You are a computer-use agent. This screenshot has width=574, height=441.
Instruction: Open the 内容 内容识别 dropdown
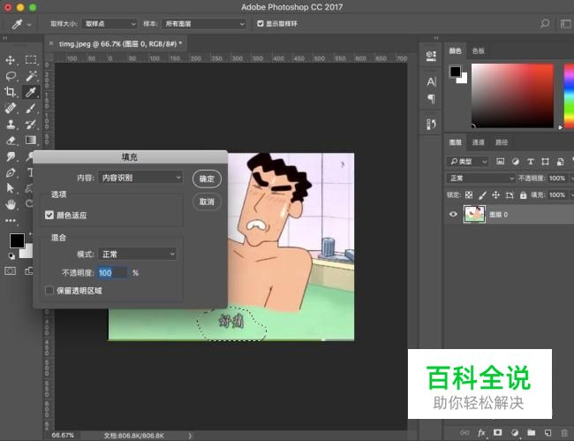coord(140,178)
